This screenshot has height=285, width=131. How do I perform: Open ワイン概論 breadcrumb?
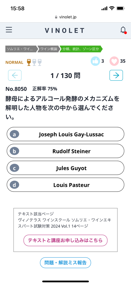point(48,49)
